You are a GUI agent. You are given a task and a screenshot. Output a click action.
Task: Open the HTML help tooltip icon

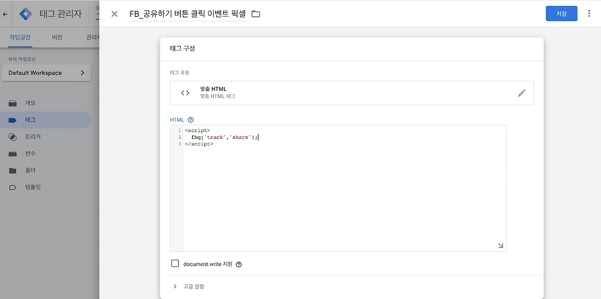tap(190, 120)
